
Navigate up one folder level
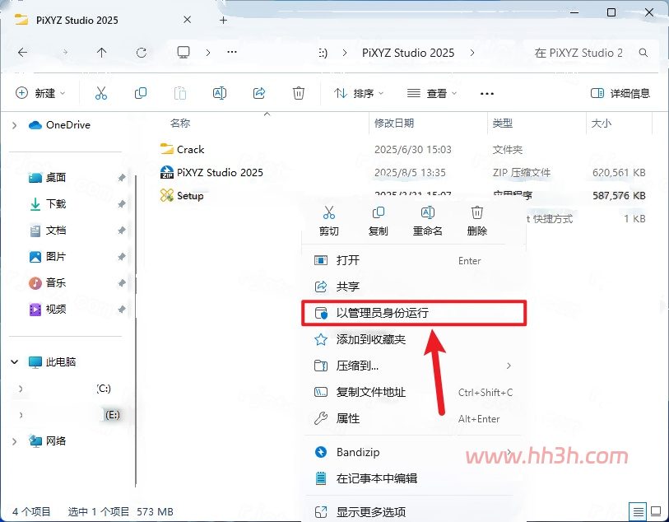101,53
